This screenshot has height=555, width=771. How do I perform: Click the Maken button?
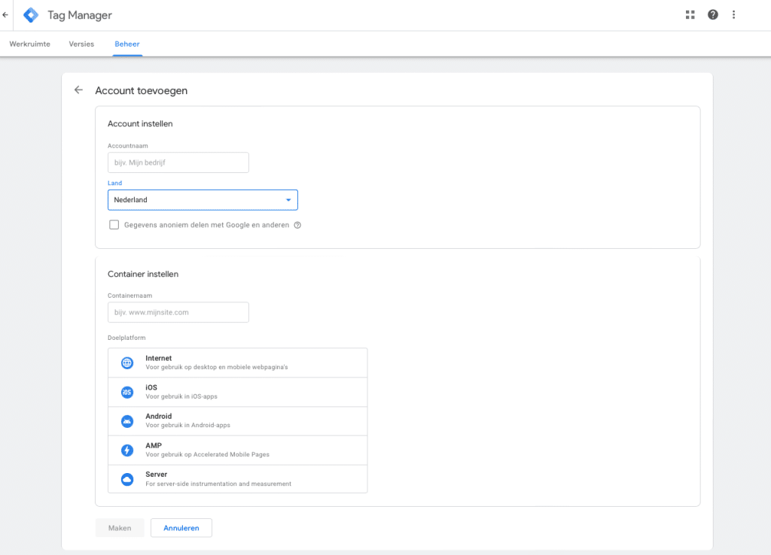coord(120,528)
